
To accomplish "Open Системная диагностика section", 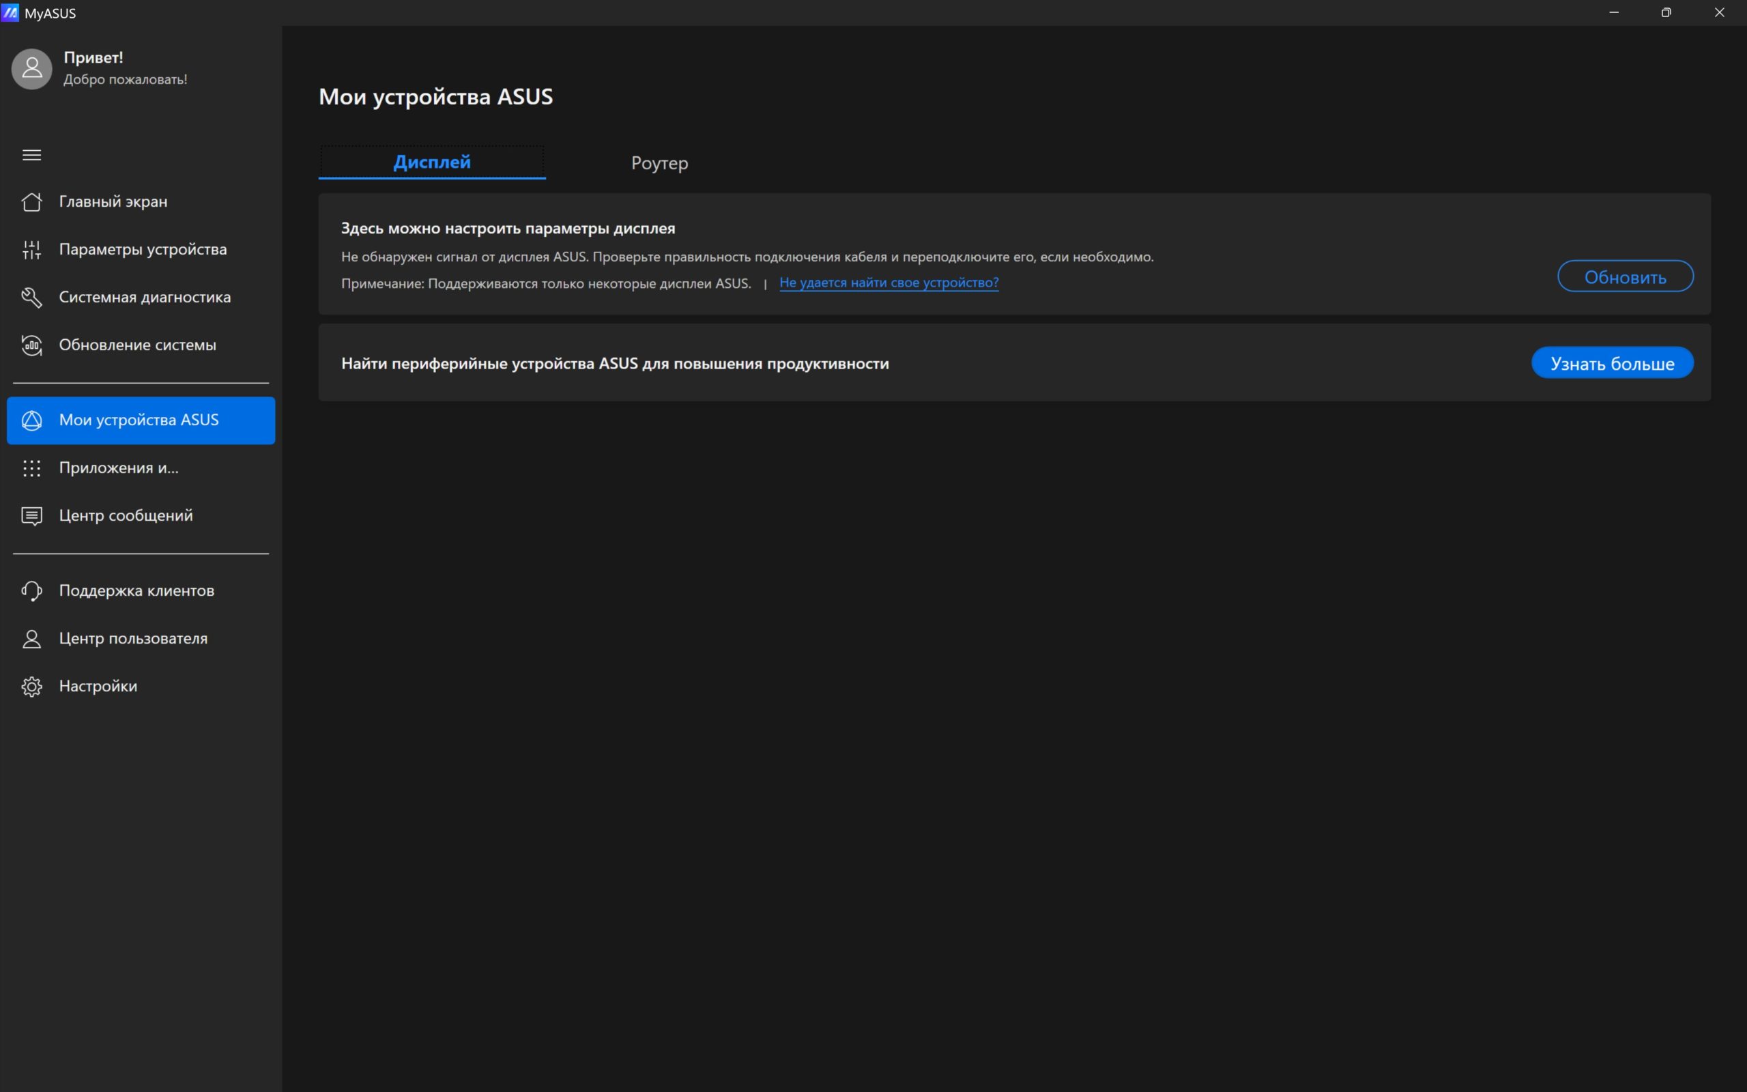I will [141, 297].
